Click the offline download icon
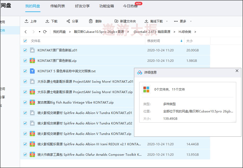The width and height of the screenshot is (243, 168). coord(146,21)
